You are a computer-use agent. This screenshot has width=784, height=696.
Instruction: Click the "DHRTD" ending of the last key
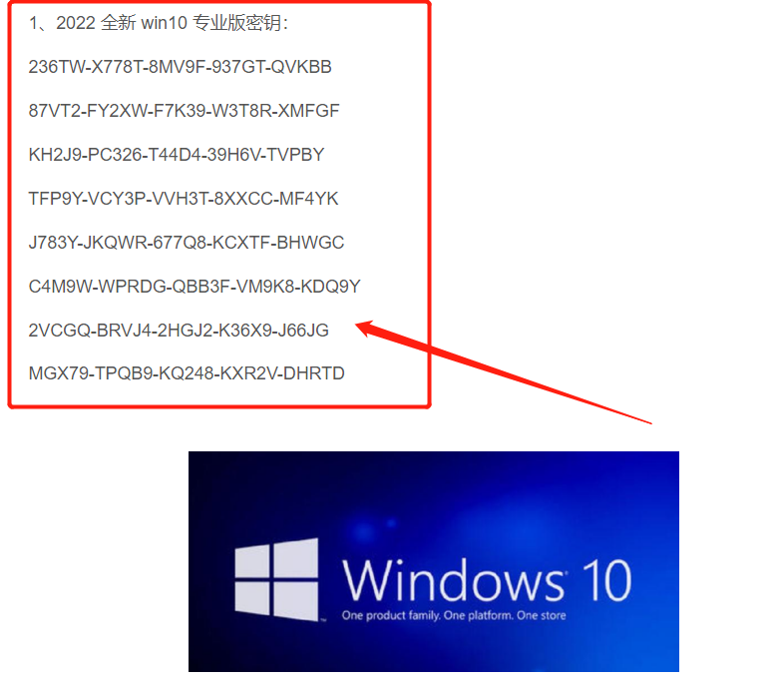point(314,373)
